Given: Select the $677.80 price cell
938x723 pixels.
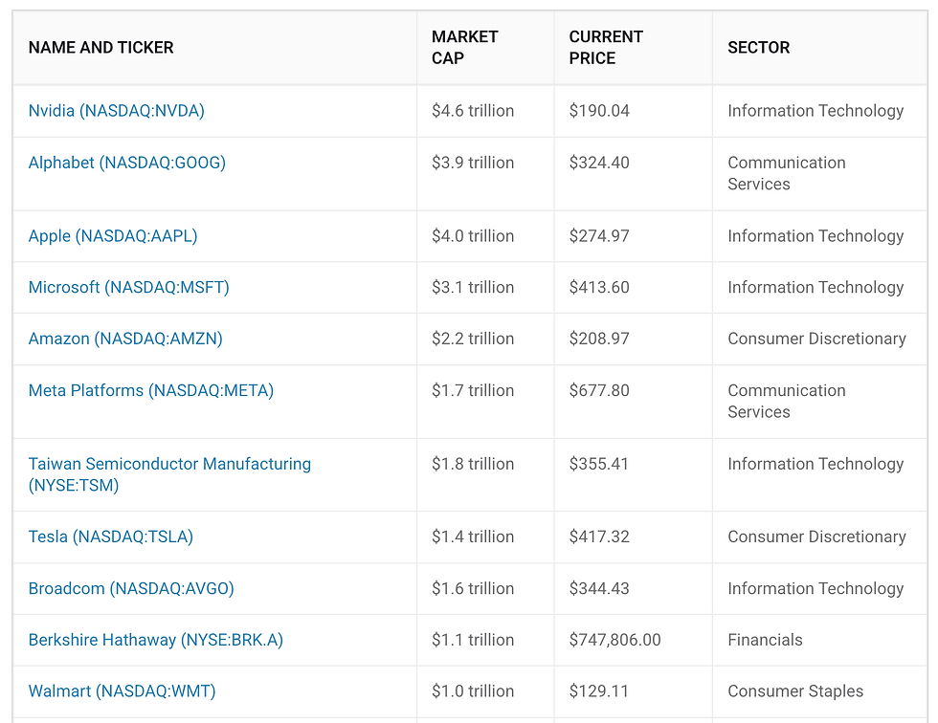Looking at the screenshot, I should [x=599, y=391].
